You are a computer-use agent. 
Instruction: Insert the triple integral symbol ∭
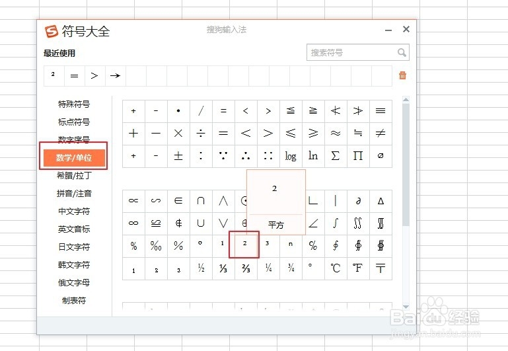click(381, 223)
